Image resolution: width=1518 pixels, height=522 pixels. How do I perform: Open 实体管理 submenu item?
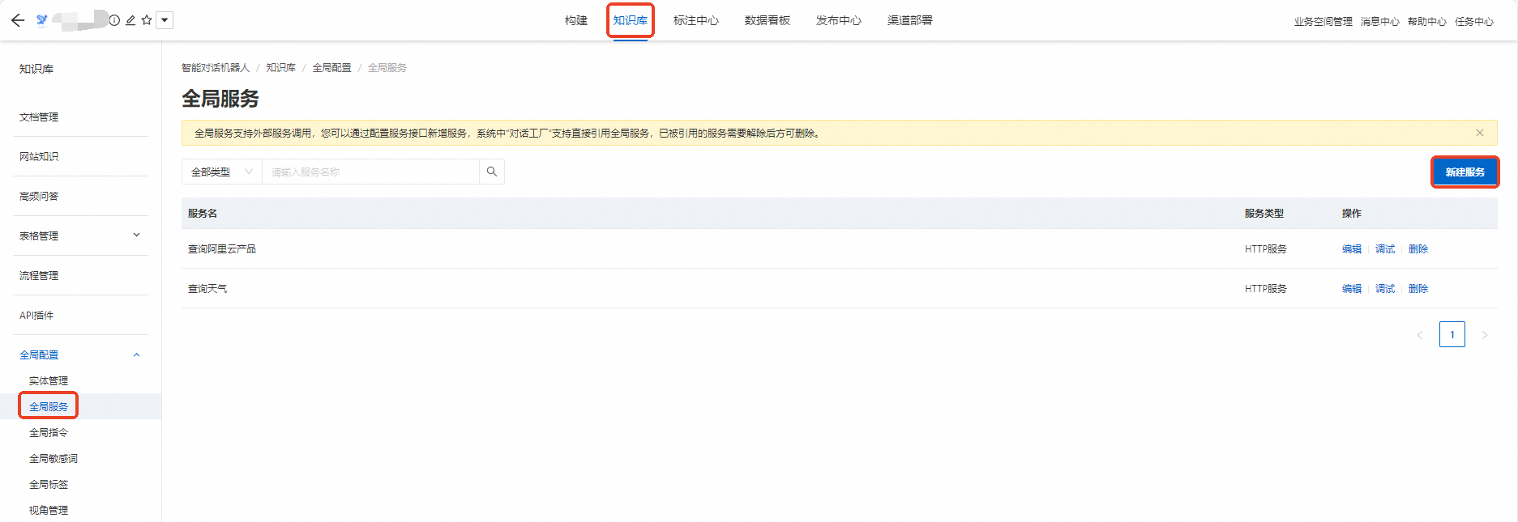click(49, 381)
